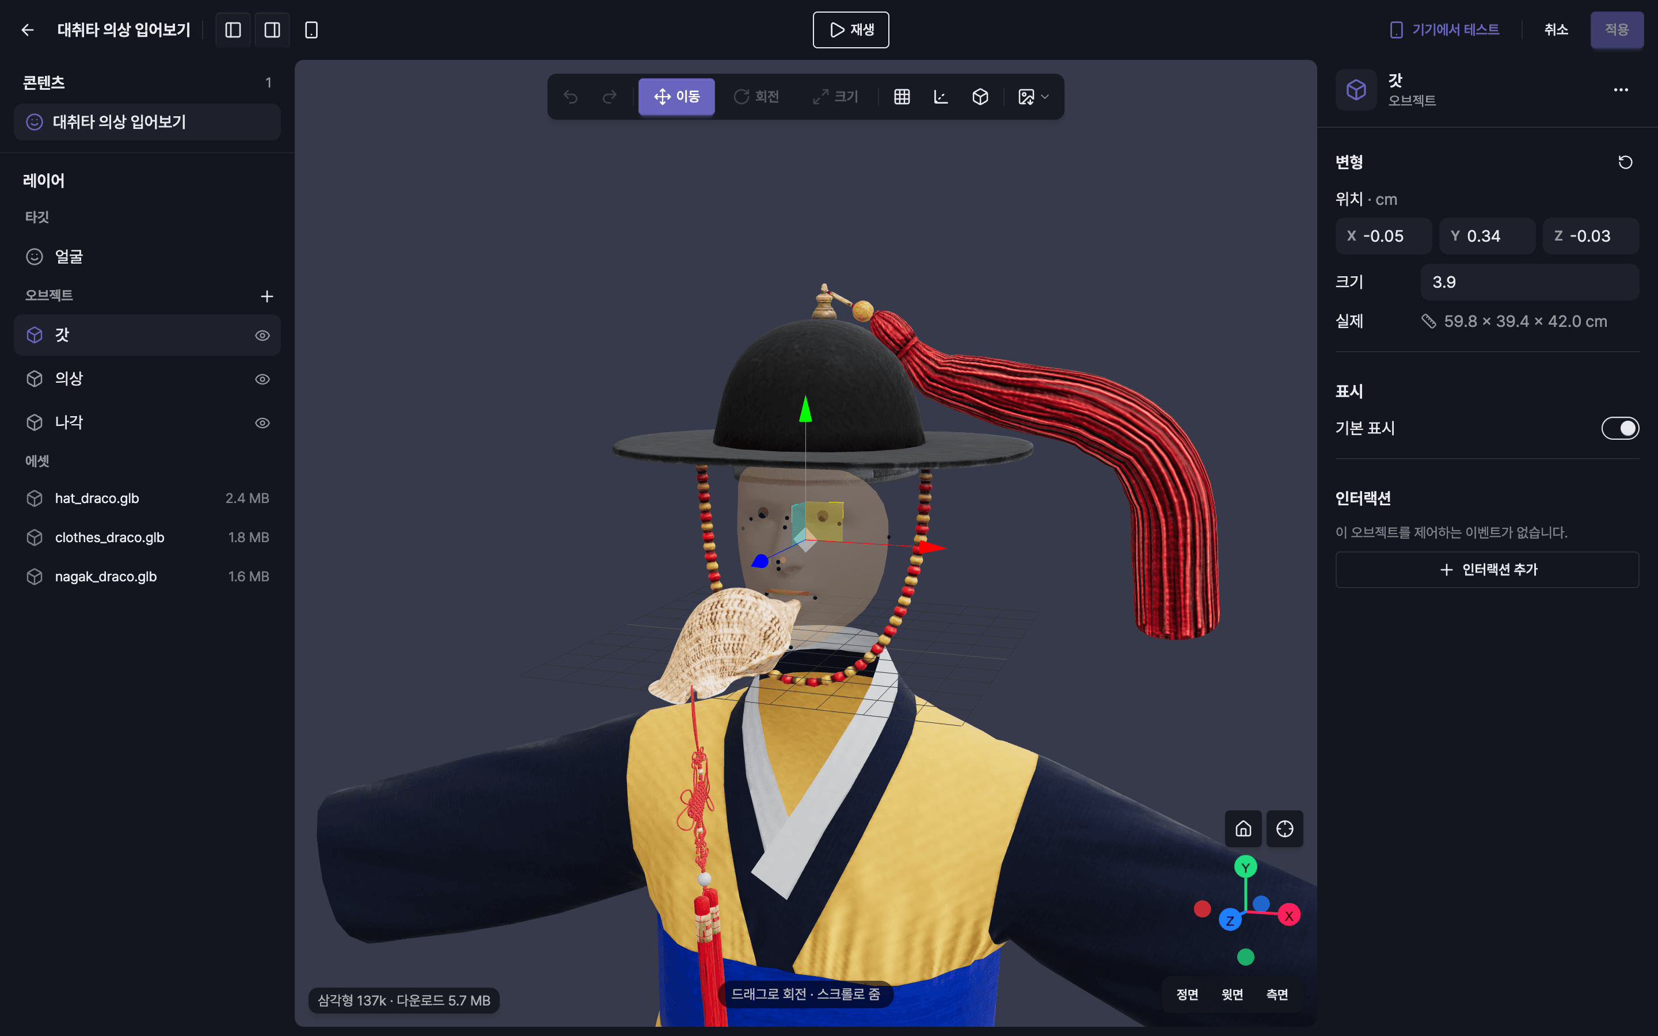This screenshot has height=1036, width=1658.
Task: Click the 재생 play button
Action: pyautogui.click(x=851, y=30)
